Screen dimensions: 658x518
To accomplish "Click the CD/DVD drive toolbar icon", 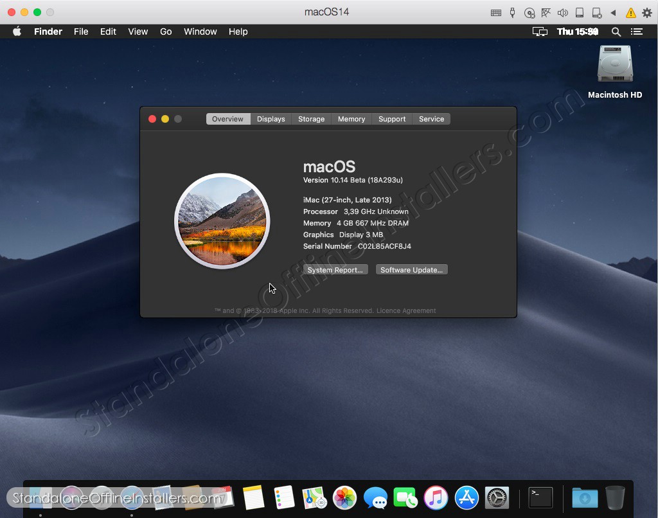I will tap(529, 13).
